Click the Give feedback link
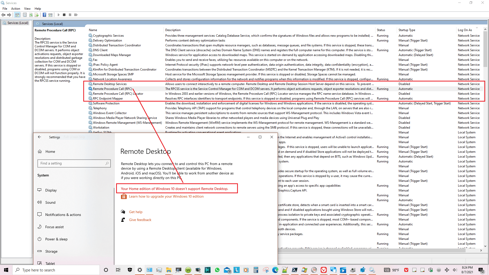 pyautogui.click(x=140, y=220)
